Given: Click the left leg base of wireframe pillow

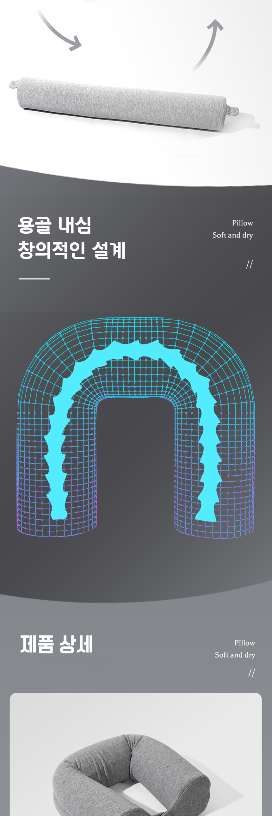Looking at the screenshot, I should click(x=57, y=529).
